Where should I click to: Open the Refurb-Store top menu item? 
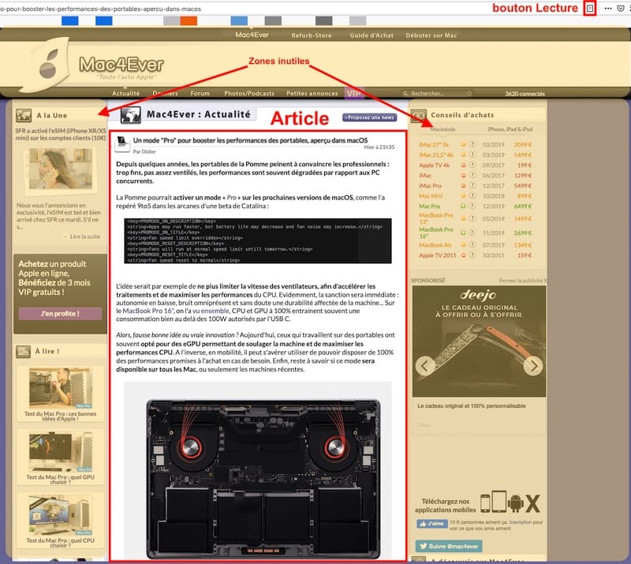312,35
